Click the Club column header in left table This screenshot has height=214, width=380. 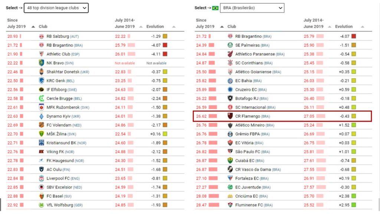(x=43, y=27)
